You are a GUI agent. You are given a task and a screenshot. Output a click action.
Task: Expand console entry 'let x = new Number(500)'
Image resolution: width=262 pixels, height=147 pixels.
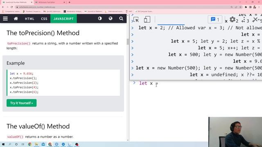133,68
